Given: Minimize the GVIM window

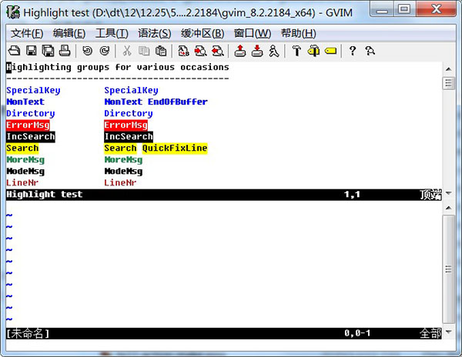Looking at the screenshot, I should [x=383, y=10].
